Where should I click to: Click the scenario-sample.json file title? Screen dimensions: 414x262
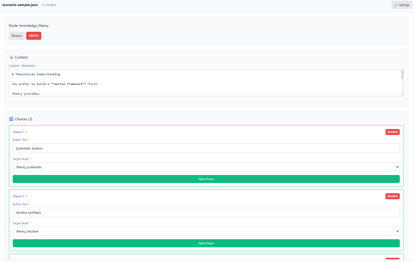[20, 5]
